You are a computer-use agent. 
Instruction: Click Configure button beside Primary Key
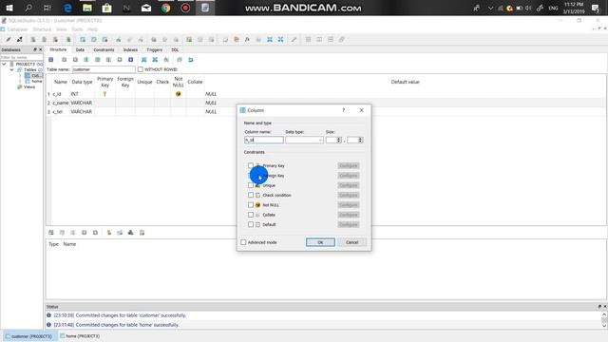point(349,165)
